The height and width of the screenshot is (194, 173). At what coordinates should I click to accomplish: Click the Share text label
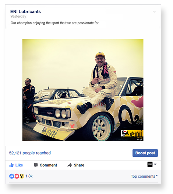pyautogui.click(x=79, y=165)
